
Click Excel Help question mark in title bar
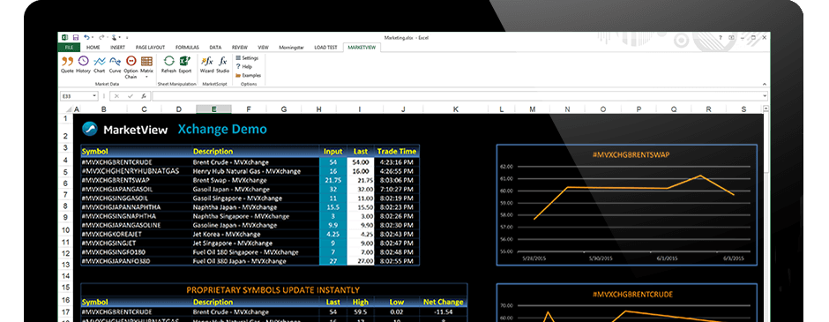[x=721, y=38]
